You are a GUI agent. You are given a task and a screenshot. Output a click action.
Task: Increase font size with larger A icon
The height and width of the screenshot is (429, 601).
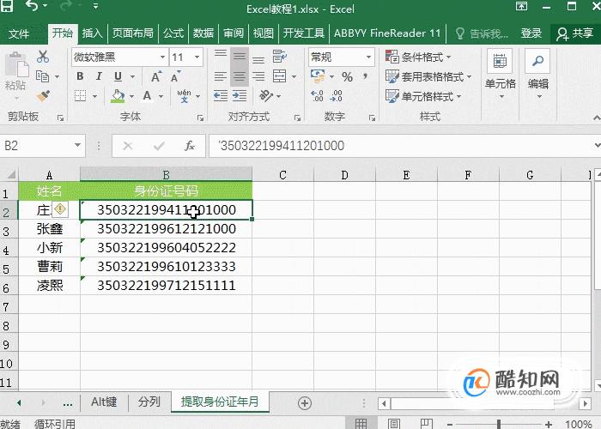click(x=156, y=76)
